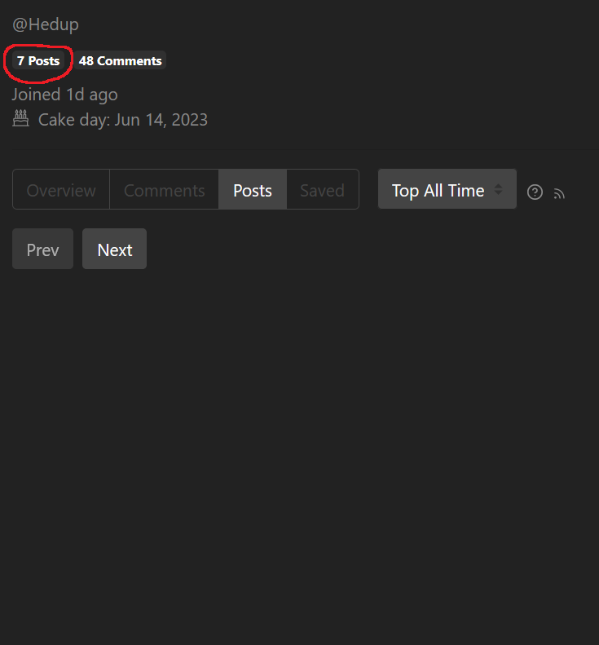Click the sorting help question mark icon

pos(535,192)
